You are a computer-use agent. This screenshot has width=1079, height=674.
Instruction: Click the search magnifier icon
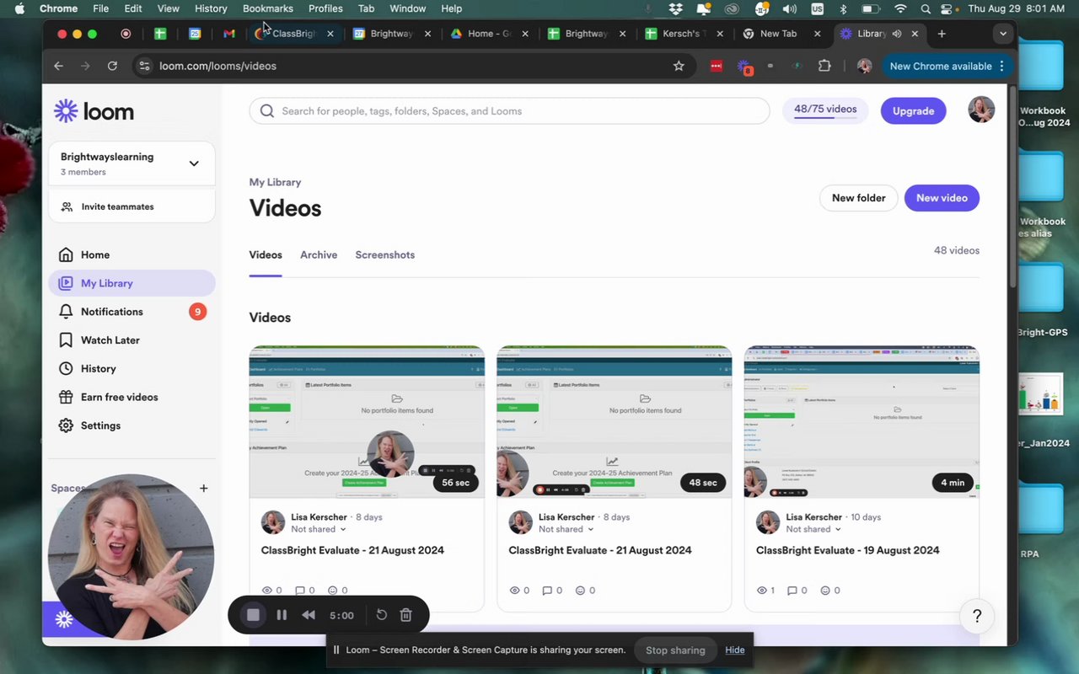pyautogui.click(x=267, y=111)
